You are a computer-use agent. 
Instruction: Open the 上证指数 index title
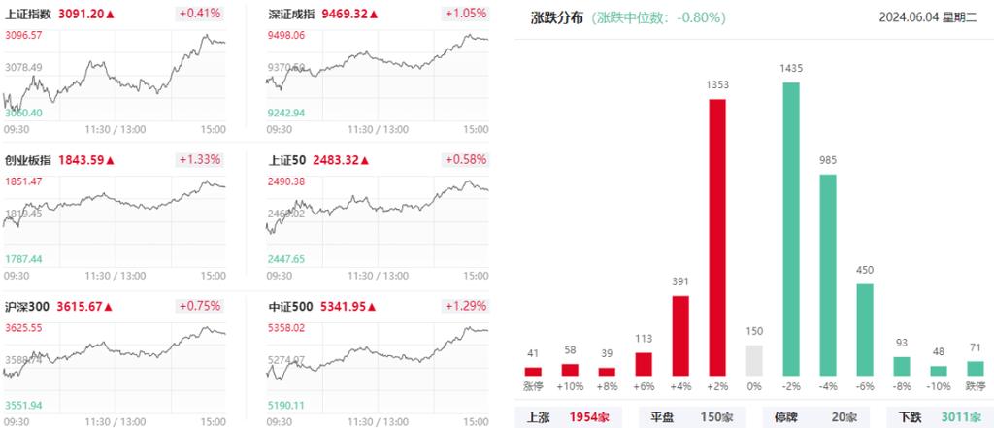(28, 15)
